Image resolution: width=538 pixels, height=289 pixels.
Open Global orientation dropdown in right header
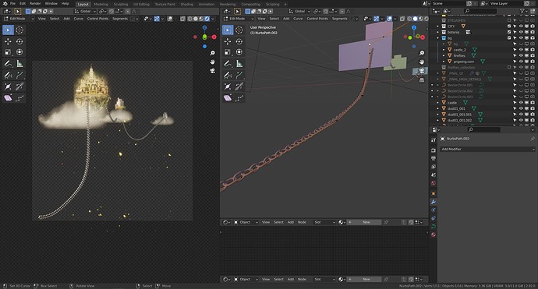(x=299, y=12)
